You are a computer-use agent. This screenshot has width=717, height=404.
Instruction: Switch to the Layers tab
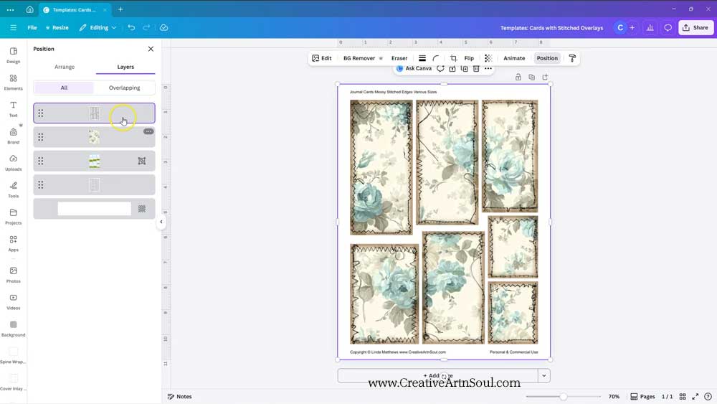[125, 67]
